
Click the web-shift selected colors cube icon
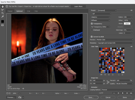tap(109, 75)
